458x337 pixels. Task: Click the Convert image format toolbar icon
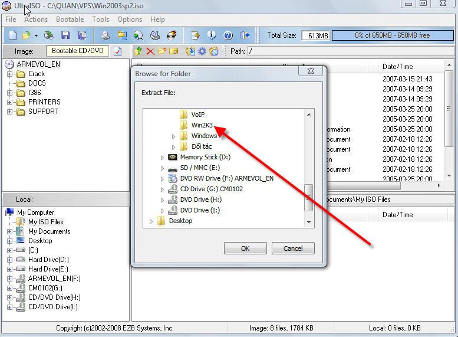coord(122,35)
